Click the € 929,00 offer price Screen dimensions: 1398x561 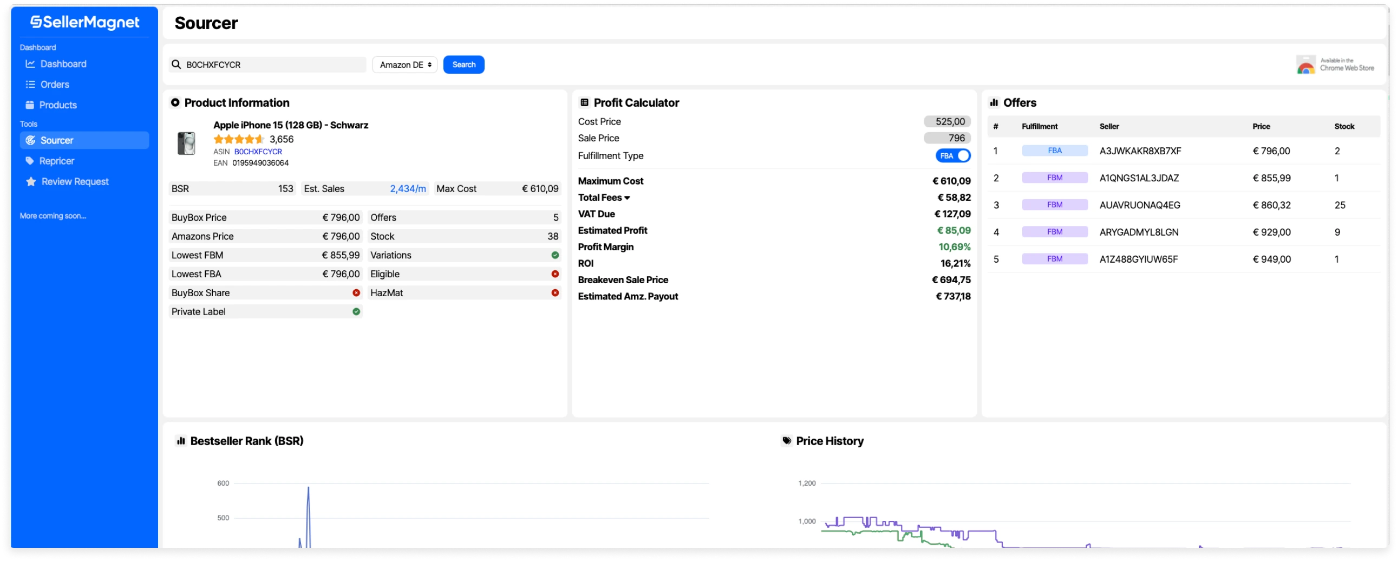[1271, 233]
